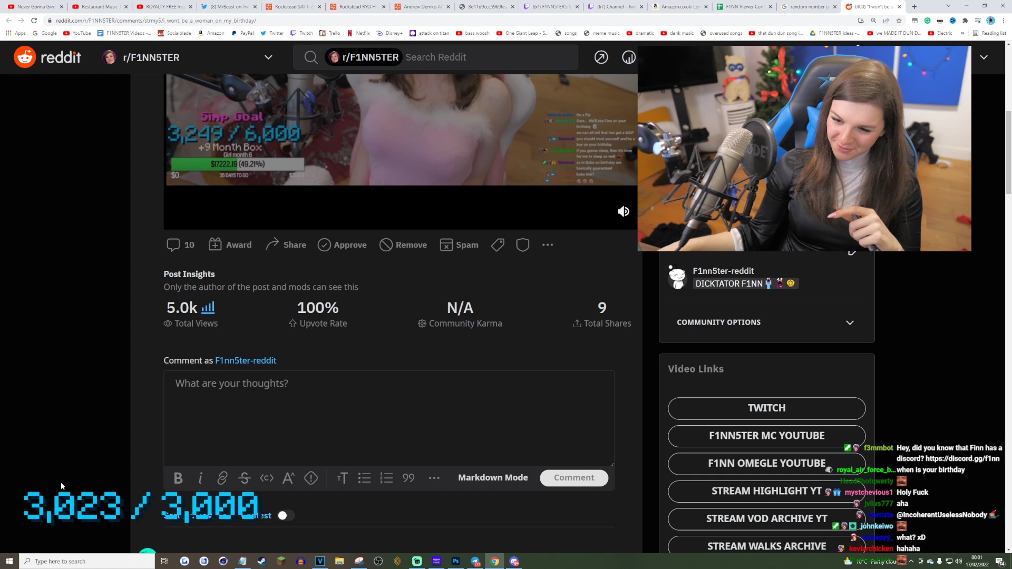Apply italic formatting in comment editor

[x=200, y=478]
